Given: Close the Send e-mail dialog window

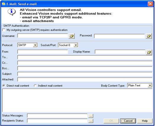Looking at the screenshot, I should coord(150,4).
